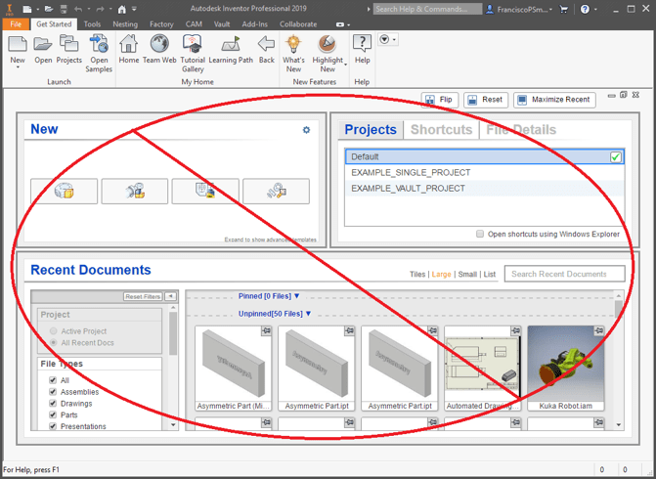This screenshot has height=479, width=656.
Task: Open the New button dropdown arrow in ribbon
Action: click(18, 67)
